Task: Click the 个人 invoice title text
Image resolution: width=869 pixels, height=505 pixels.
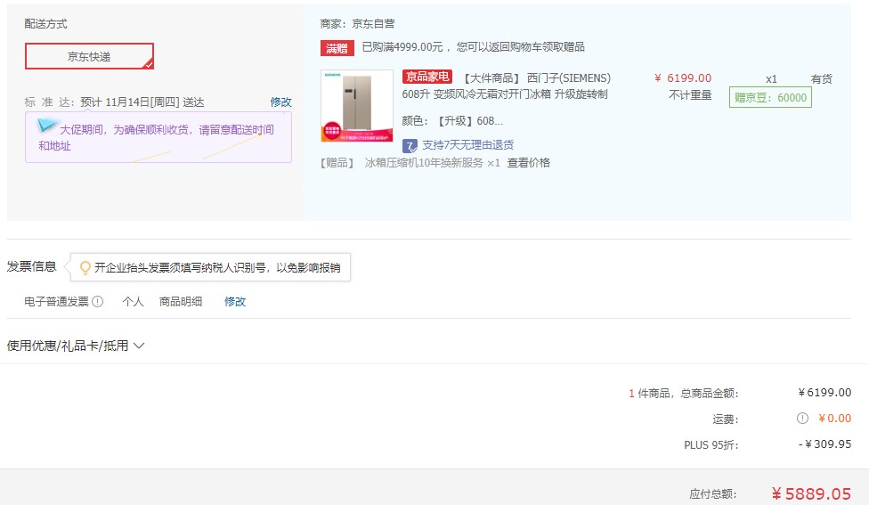Action: (133, 302)
